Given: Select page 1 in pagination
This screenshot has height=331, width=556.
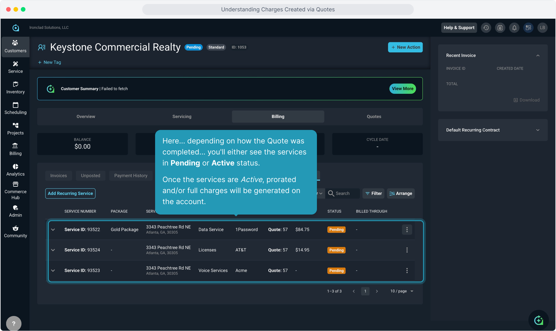Looking at the screenshot, I should click(x=365, y=291).
